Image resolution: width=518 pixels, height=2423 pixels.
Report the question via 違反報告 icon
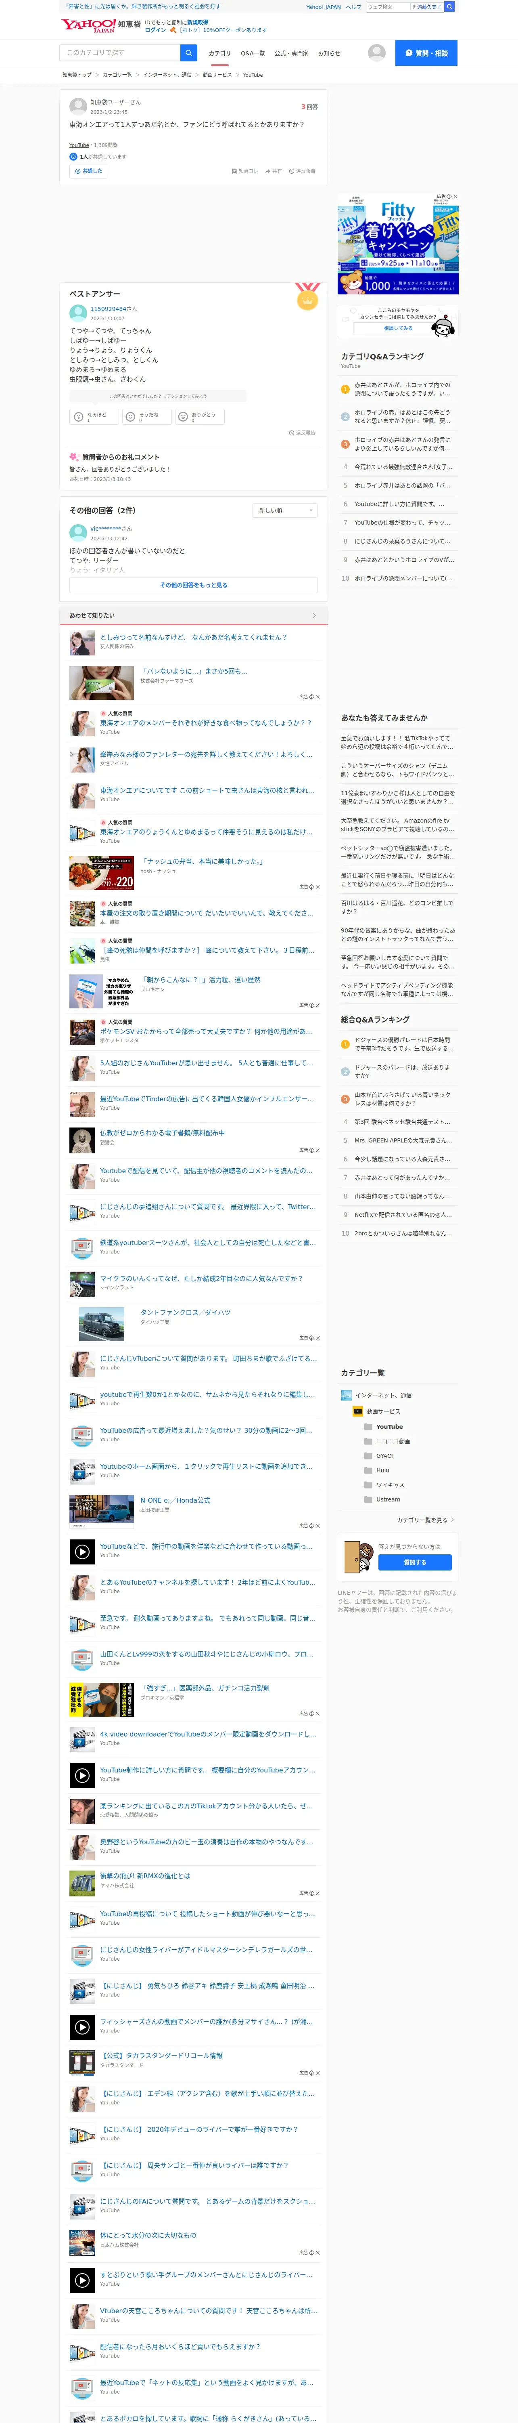click(x=291, y=171)
